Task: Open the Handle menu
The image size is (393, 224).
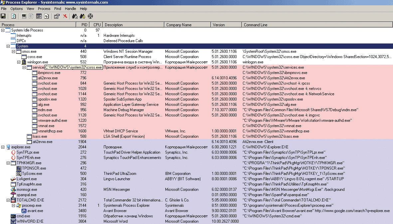Action: tap(71, 9)
